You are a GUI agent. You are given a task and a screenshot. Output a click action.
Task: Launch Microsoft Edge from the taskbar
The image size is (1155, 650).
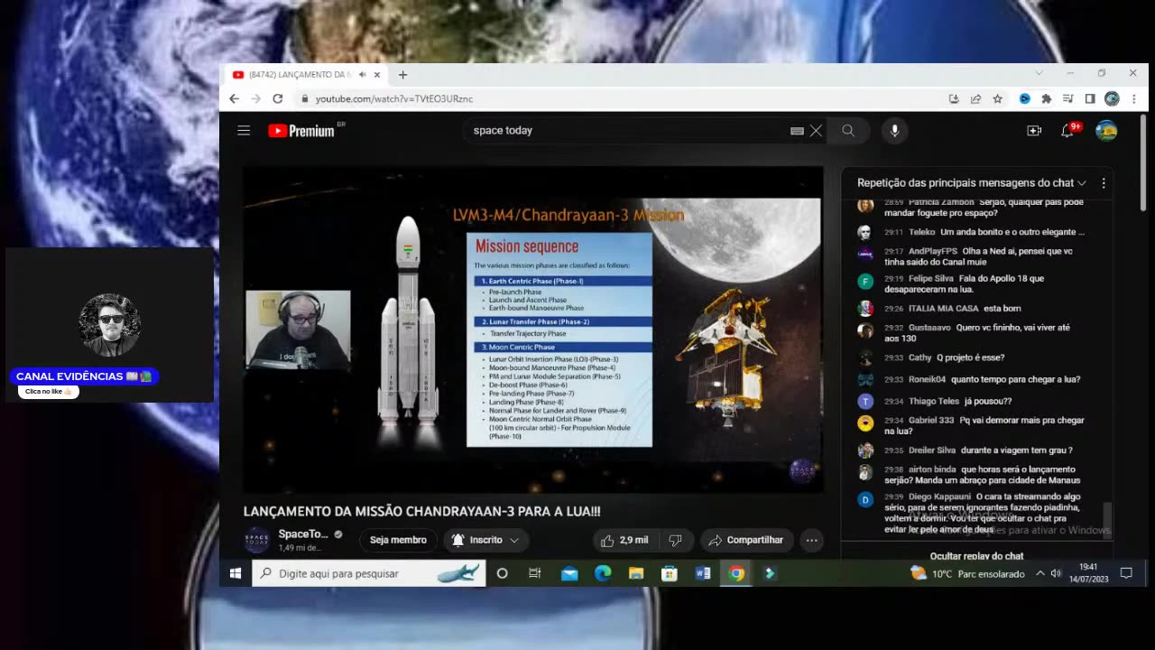(603, 573)
